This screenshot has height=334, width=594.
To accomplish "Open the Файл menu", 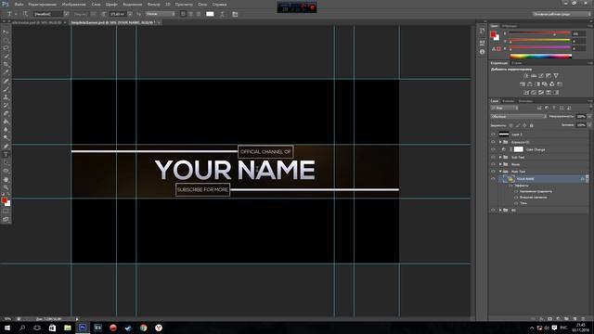I will [x=19, y=5].
